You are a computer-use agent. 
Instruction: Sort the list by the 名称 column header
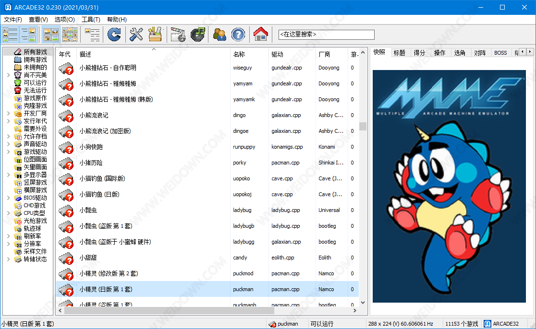click(249, 54)
